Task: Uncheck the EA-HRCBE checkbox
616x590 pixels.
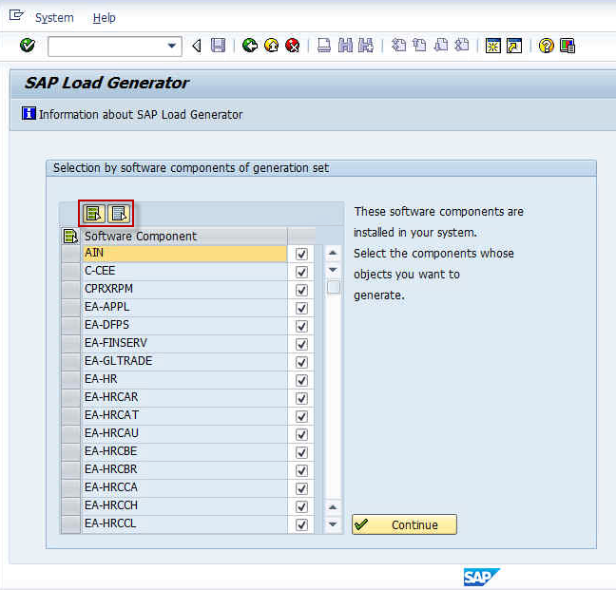Action: [301, 452]
